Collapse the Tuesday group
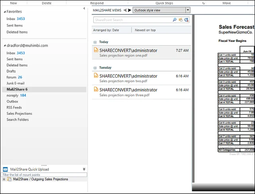Viewport: 255px width, 194px height. (x=95, y=68)
